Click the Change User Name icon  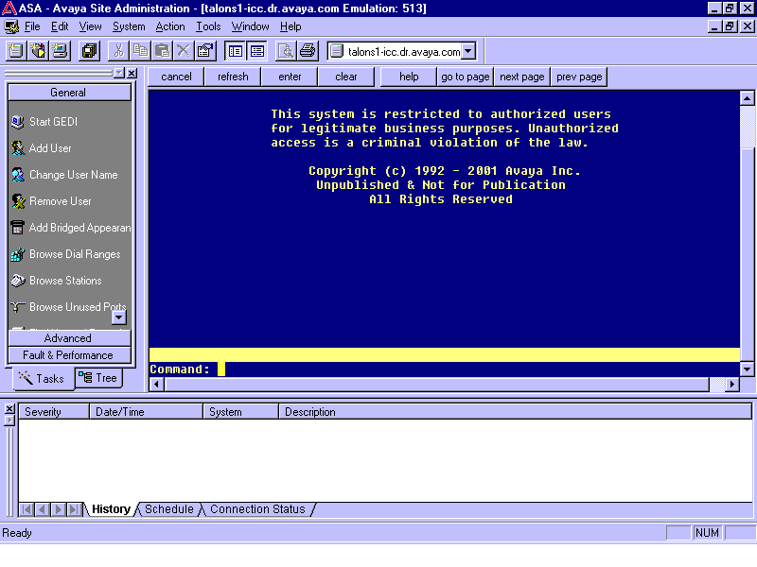point(18,175)
